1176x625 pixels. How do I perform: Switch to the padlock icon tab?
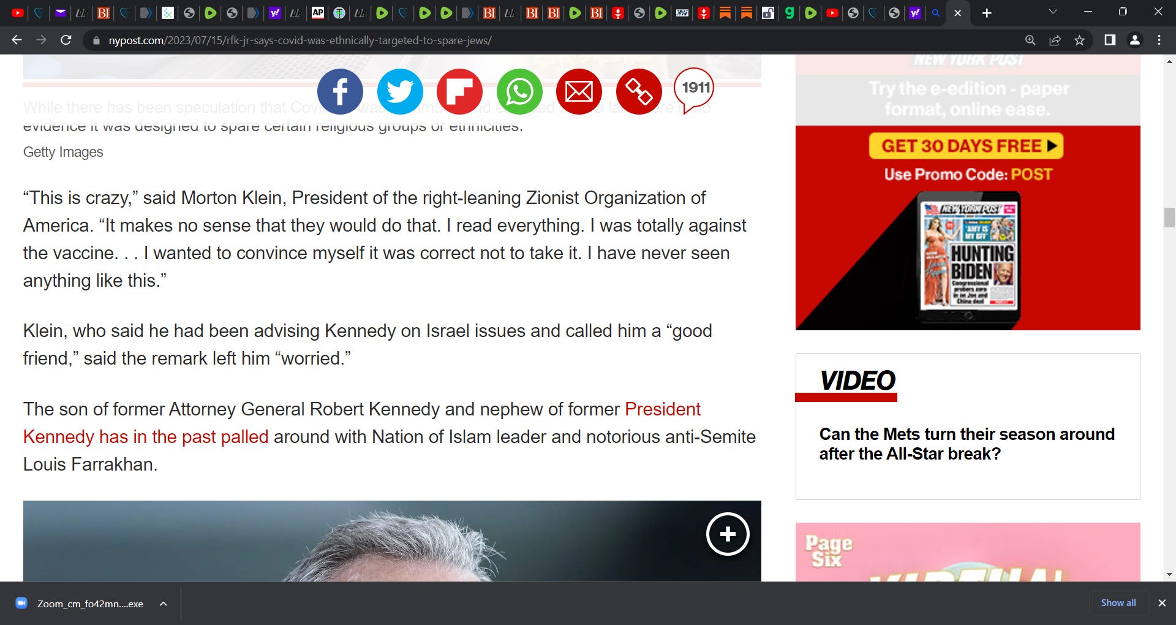[x=767, y=13]
